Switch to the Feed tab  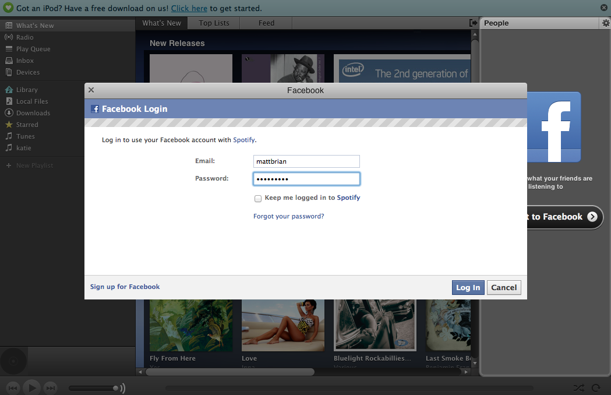(266, 23)
